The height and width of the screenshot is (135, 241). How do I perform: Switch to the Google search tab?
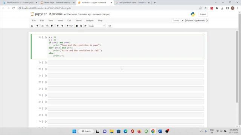click(x=133, y=3)
